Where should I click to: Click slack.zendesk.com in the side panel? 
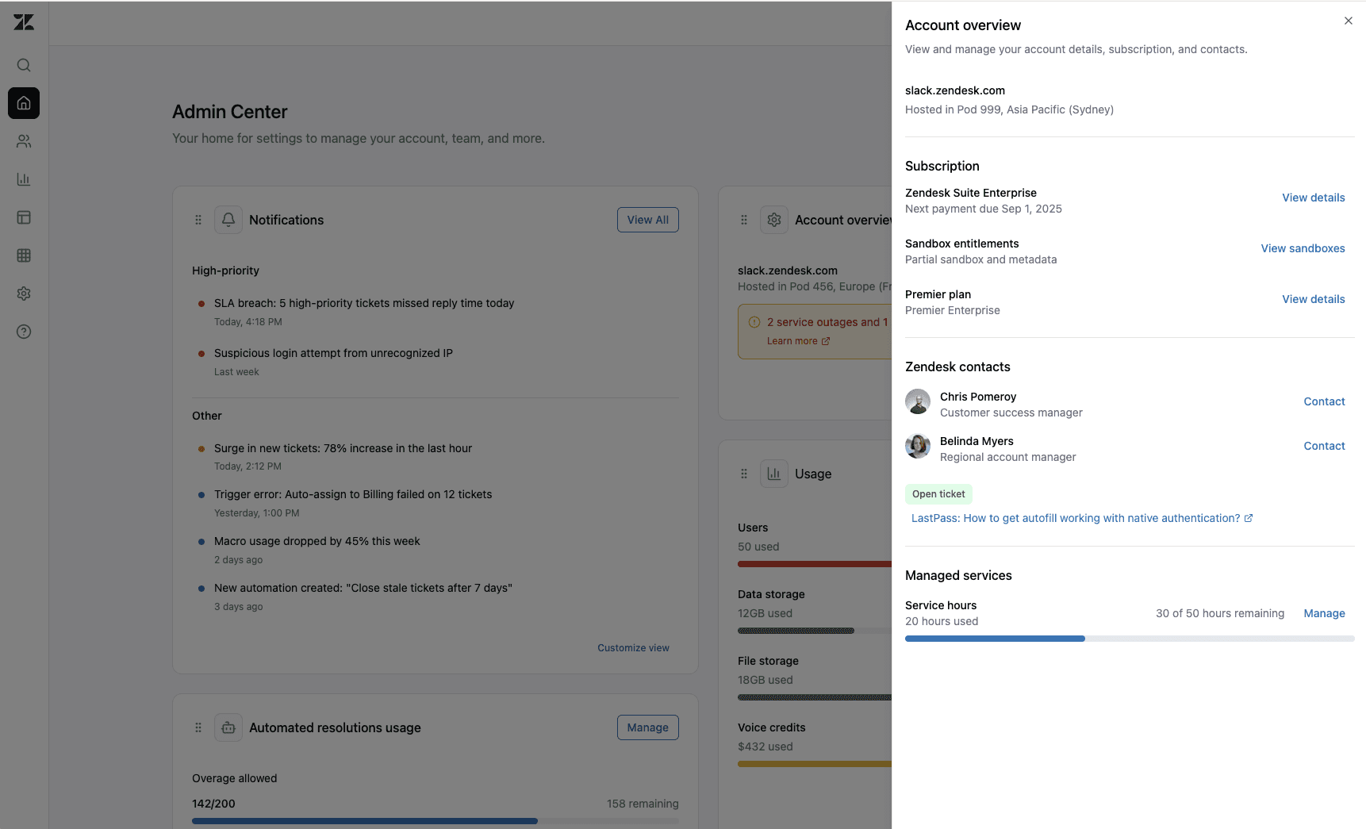pos(955,90)
